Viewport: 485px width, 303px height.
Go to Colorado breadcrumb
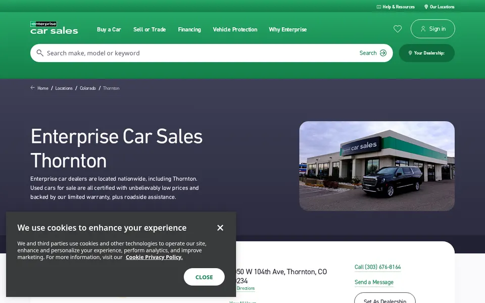tap(88, 88)
